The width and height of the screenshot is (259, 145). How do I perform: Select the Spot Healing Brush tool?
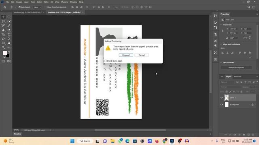click(3, 25)
